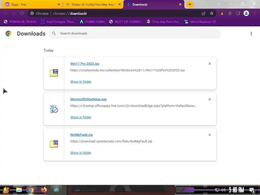Open the Win11 Pro 2023.iso download
The image size is (260, 195).
coord(85,64)
